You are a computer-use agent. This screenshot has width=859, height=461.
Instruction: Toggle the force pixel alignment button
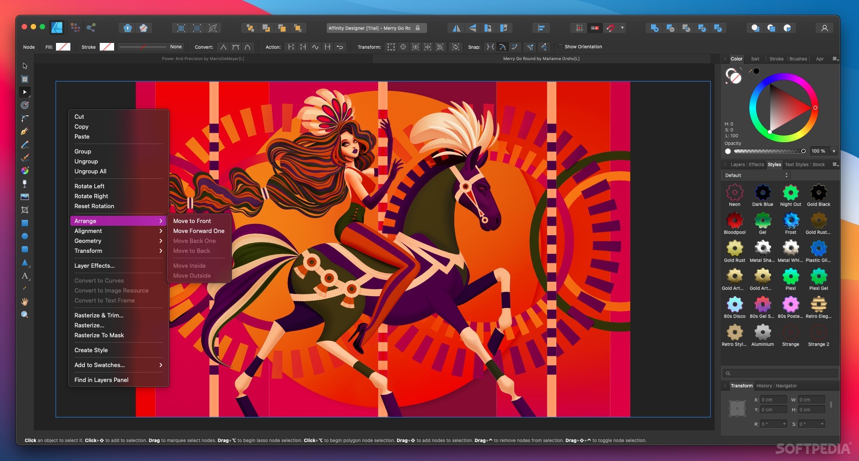tap(579, 28)
